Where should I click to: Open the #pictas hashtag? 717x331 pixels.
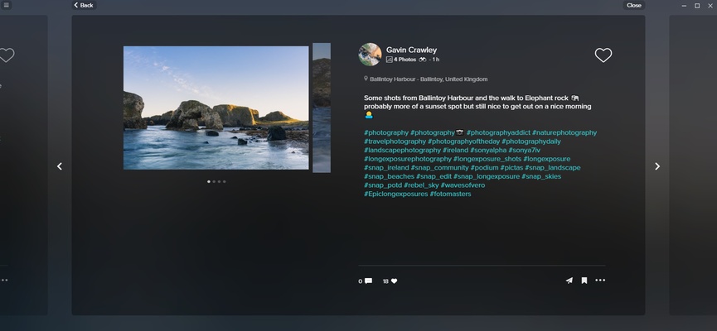511,167
